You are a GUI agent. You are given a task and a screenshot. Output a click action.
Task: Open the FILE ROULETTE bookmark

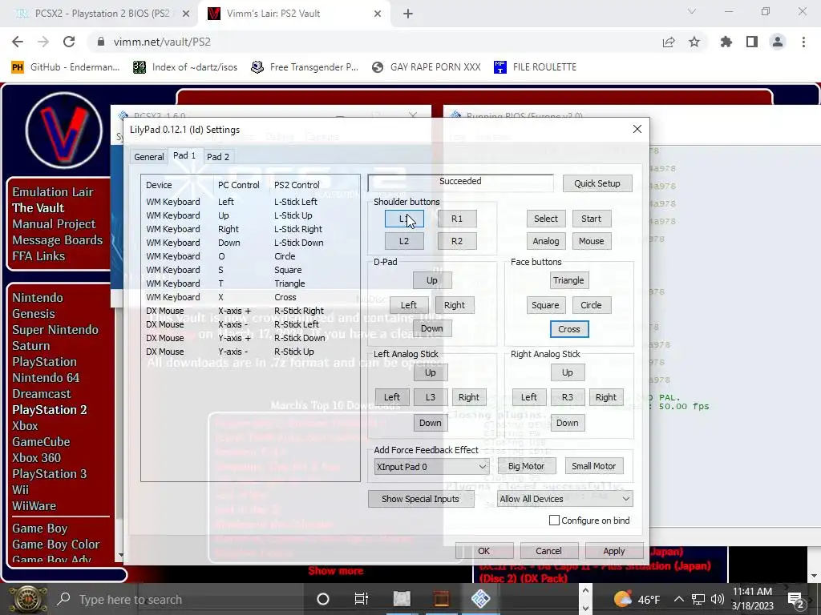coord(535,67)
